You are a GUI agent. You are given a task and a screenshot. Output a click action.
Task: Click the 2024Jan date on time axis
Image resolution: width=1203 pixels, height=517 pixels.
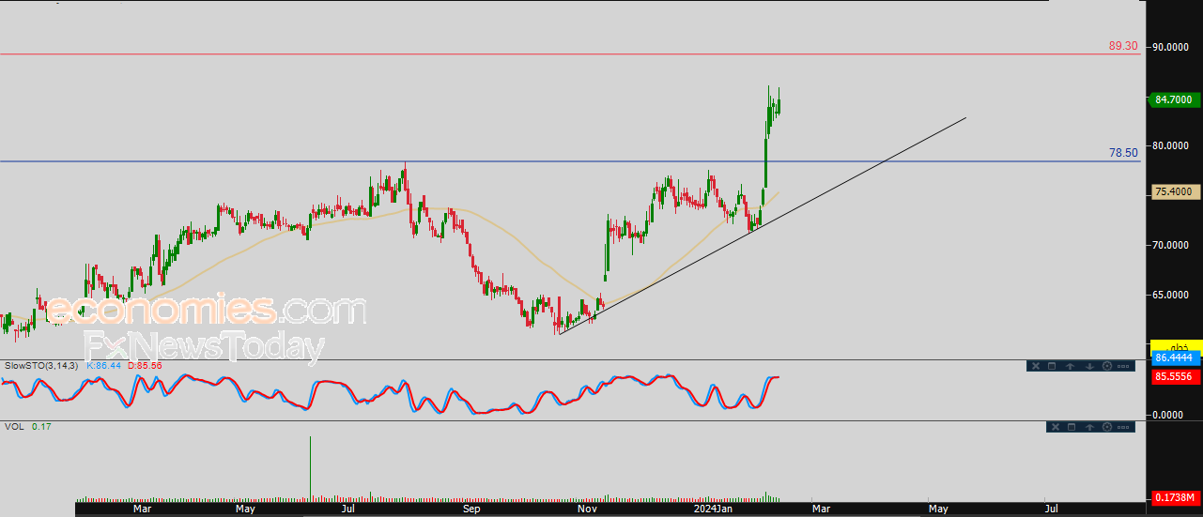[712, 509]
